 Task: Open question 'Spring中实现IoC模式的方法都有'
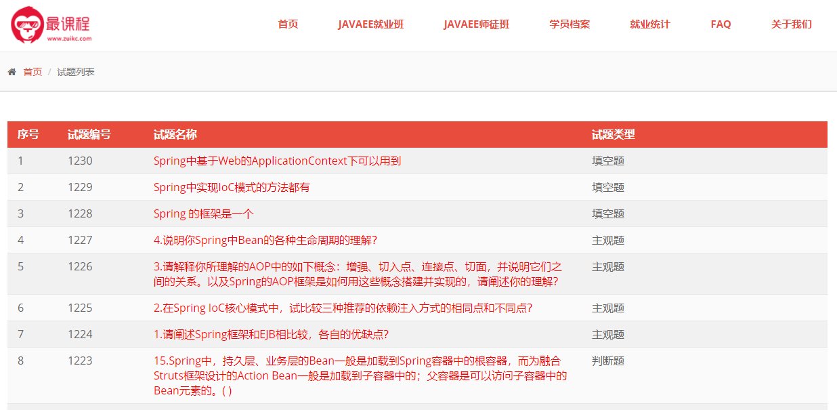click(232, 187)
